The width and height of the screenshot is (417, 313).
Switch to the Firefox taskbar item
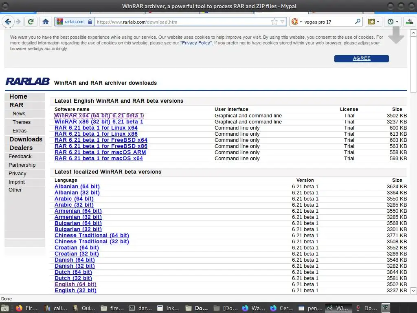coord(27,308)
